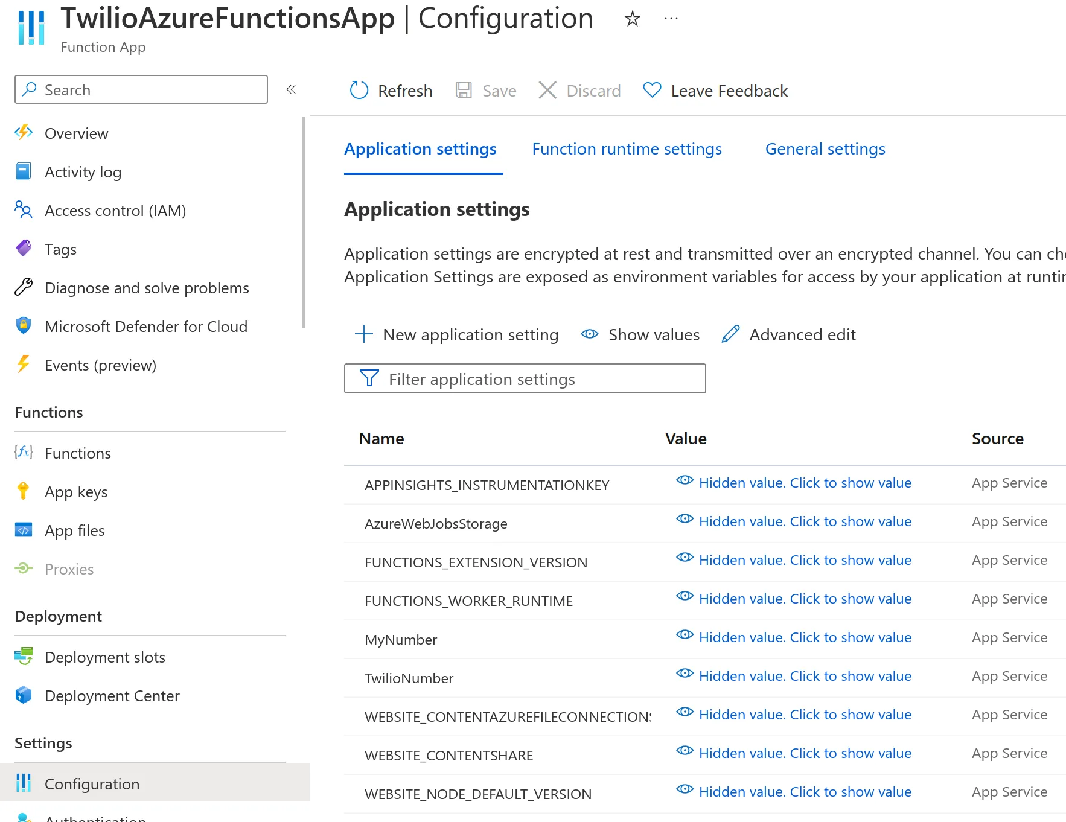1066x822 pixels.
Task: Click the Advanced edit pencil button
Action: 788,334
